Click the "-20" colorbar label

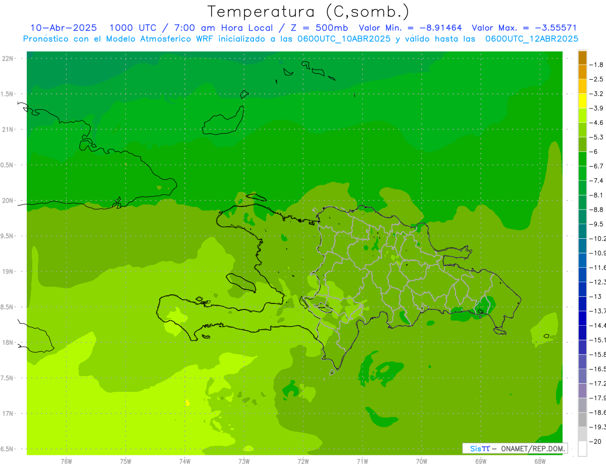coord(595,442)
